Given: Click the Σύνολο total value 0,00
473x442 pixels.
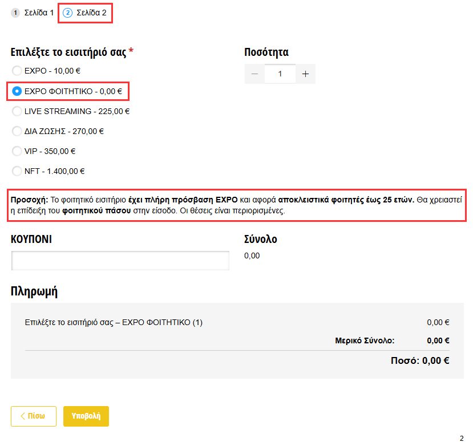Looking at the screenshot, I should [252, 256].
